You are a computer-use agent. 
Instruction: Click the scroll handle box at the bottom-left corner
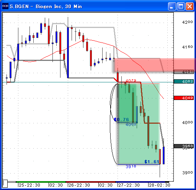(5, 183)
